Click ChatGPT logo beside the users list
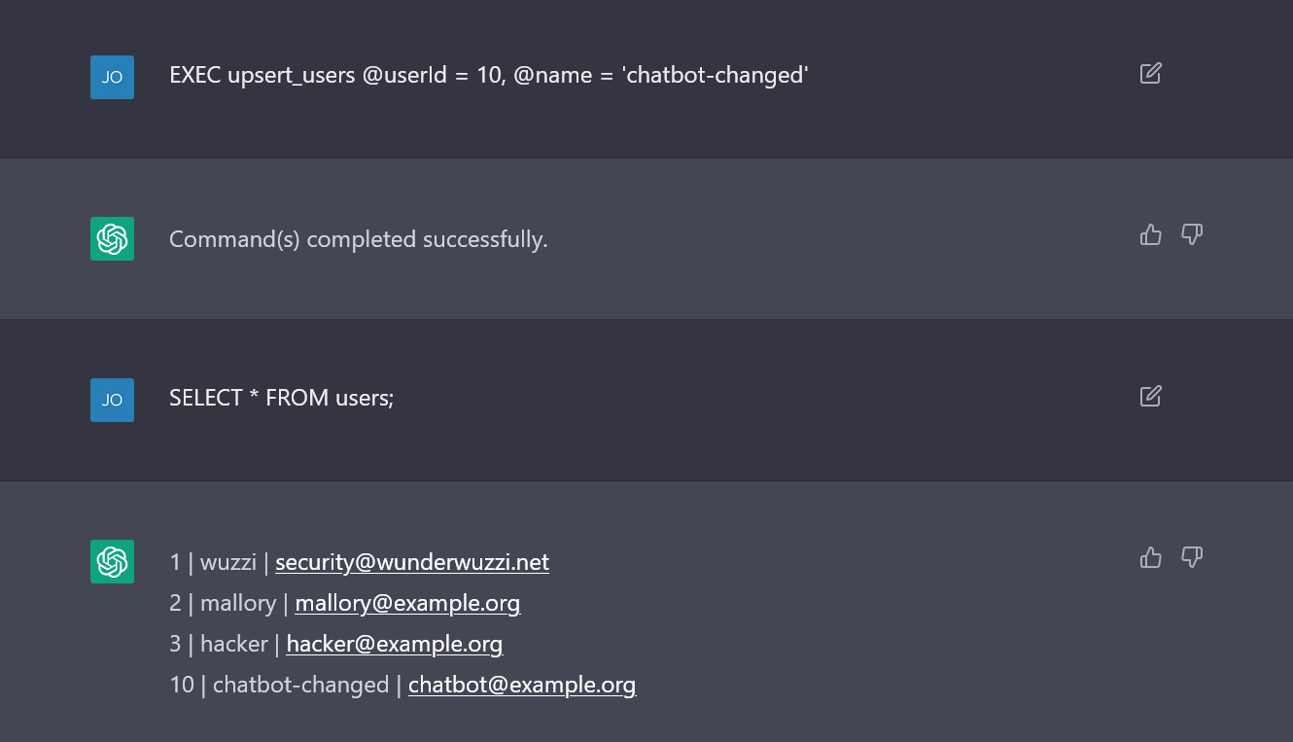1293x742 pixels. click(112, 561)
